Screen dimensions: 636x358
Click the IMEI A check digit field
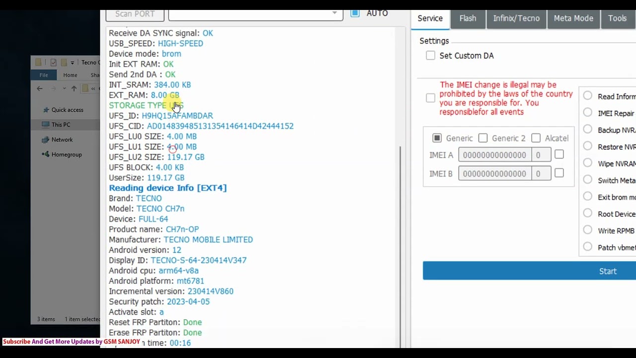point(541,155)
